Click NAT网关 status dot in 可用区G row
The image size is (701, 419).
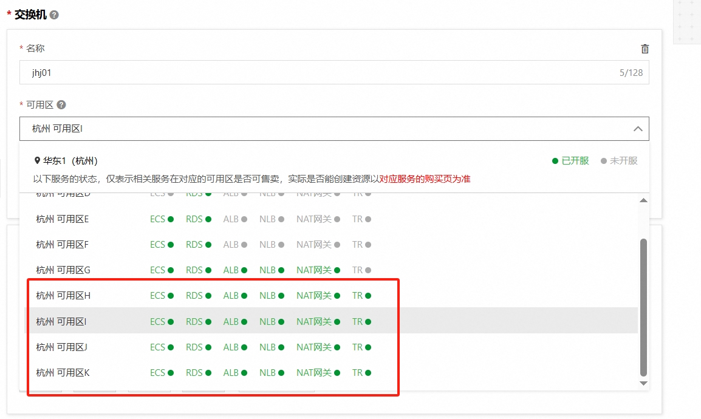pyautogui.click(x=337, y=270)
